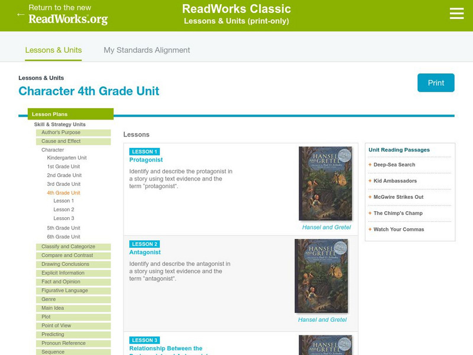Open Classify and Categorize unit
This screenshot has width=473, height=355.
[73, 247]
